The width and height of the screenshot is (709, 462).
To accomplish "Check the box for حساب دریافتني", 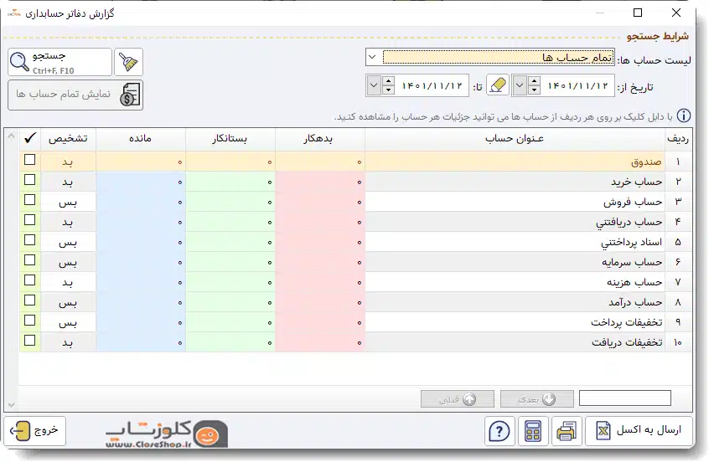I will (30, 220).
